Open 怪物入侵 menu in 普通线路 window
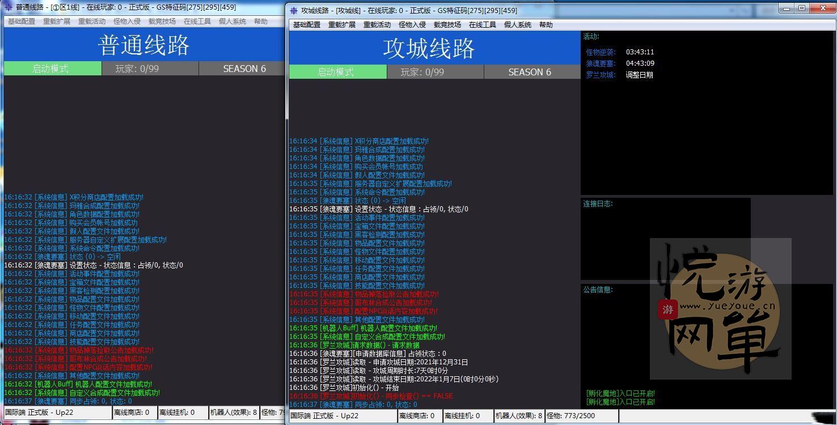 127,22
